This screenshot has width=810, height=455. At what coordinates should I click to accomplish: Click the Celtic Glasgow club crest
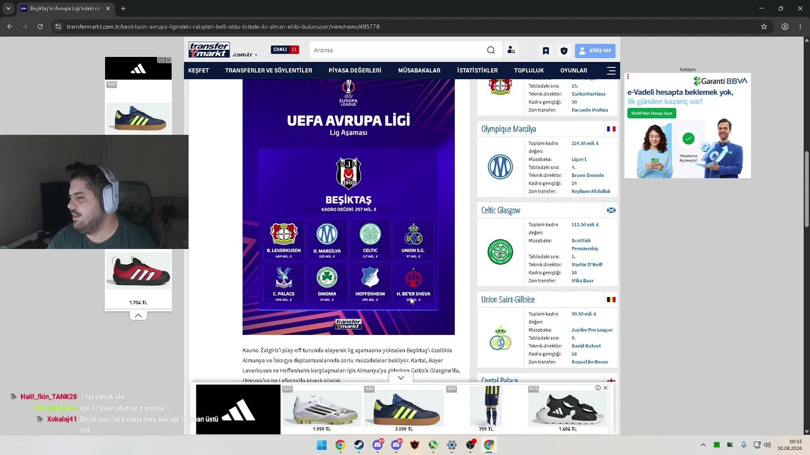click(500, 252)
